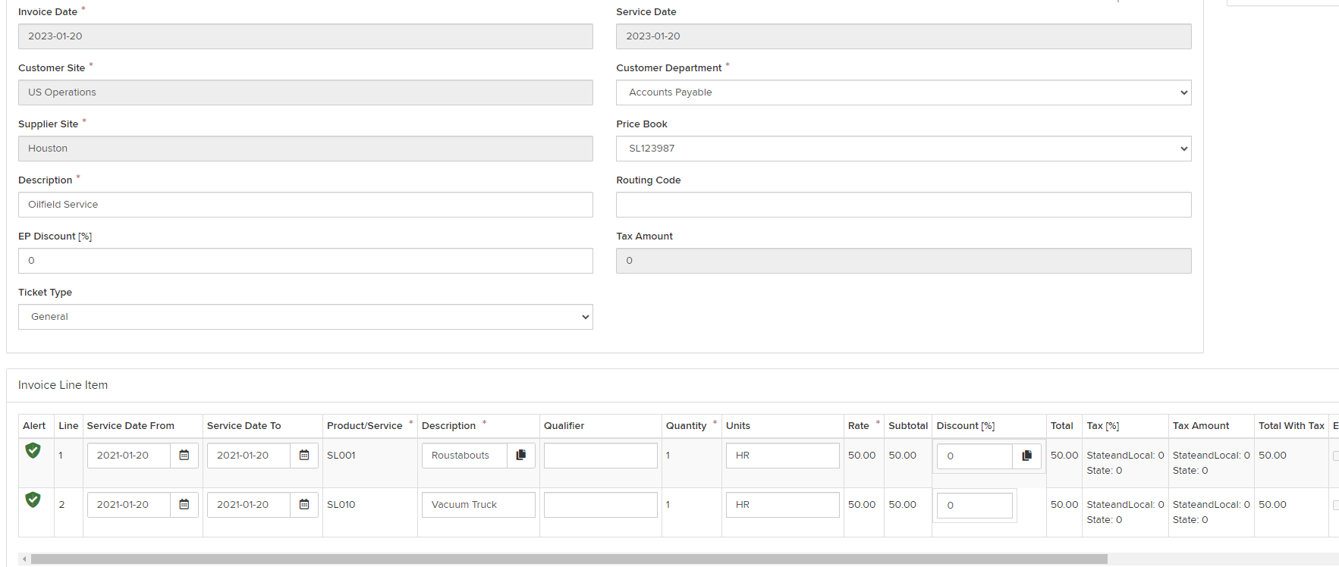Open the Customer Department dropdown
Screen dimensions: 1339x567
pyautogui.click(x=903, y=92)
